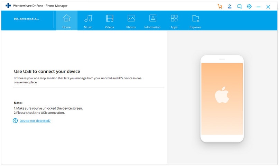Switch to the Photos tab label

click(x=131, y=27)
